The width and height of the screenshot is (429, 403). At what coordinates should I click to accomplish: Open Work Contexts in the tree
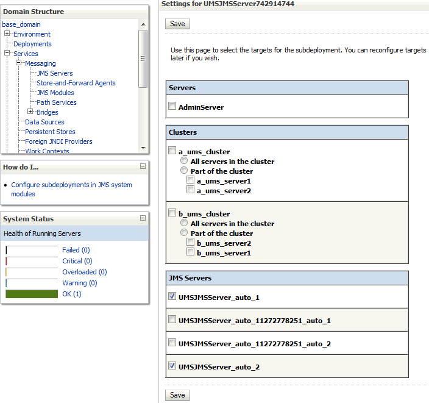point(48,151)
